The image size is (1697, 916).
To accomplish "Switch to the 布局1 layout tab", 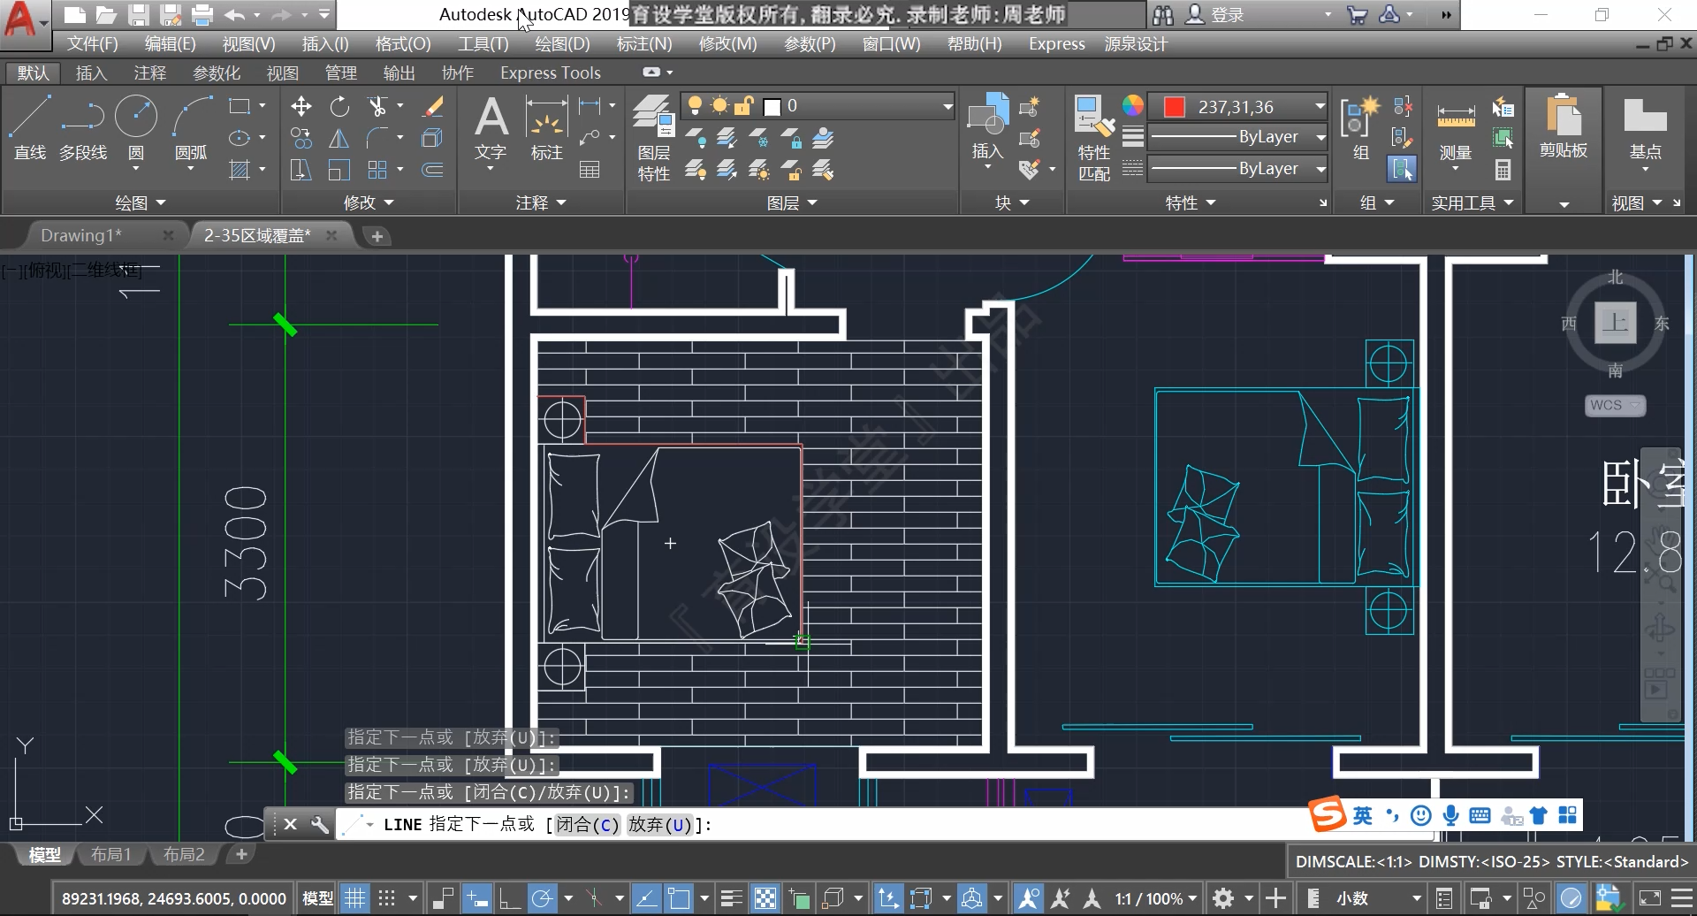I will [110, 854].
